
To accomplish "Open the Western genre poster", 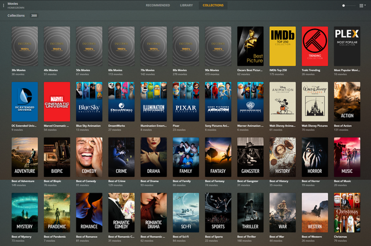I will (x=315, y=212).
